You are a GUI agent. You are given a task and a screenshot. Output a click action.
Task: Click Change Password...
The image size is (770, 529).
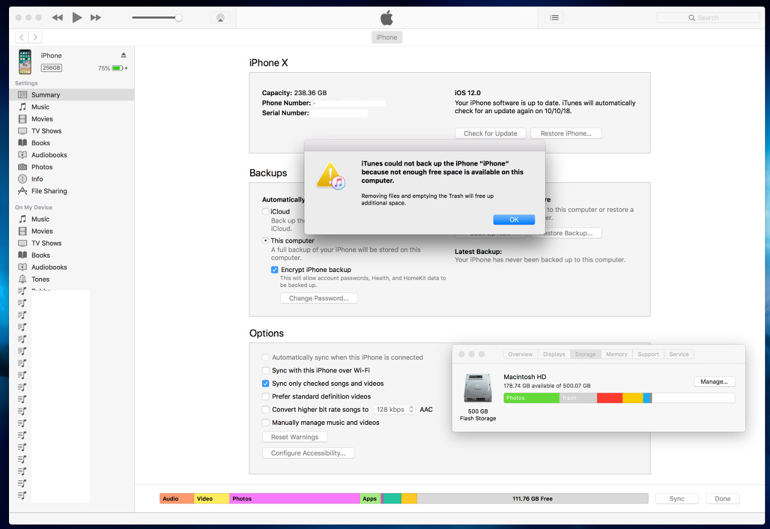319,299
